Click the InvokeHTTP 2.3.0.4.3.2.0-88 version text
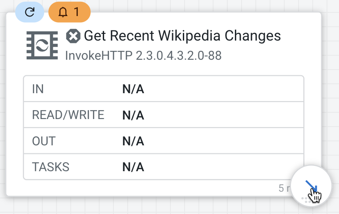The width and height of the screenshot is (339, 214). [143, 56]
